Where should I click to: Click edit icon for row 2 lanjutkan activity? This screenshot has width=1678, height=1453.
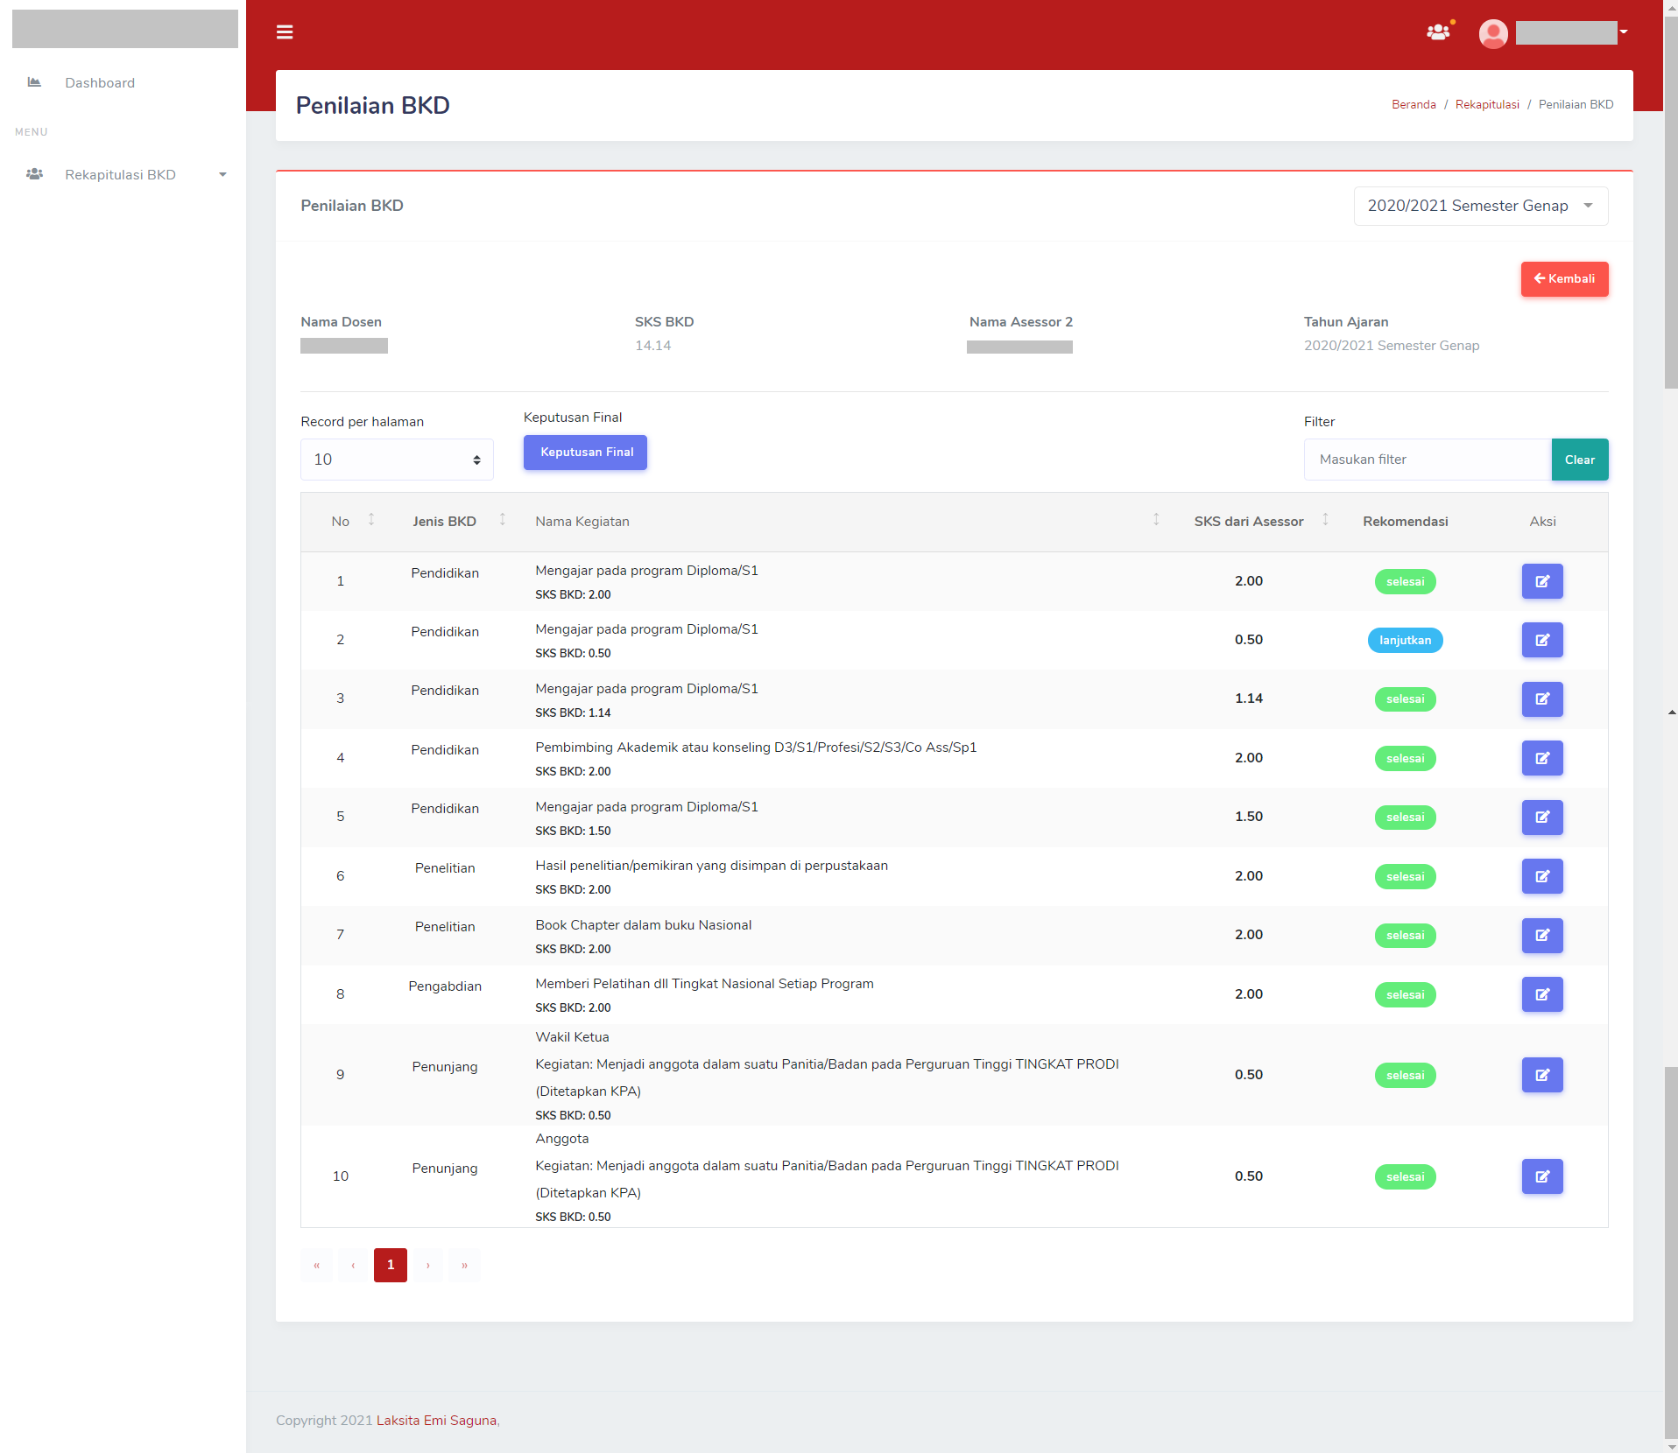click(x=1541, y=640)
